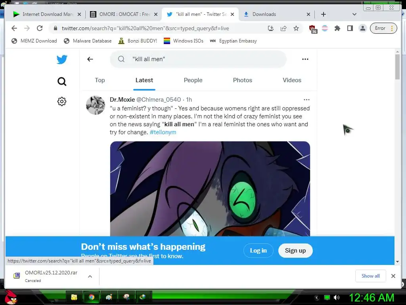Click the 1h tweet timestamp
Screen dimensions: 406x305
pos(189,100)
